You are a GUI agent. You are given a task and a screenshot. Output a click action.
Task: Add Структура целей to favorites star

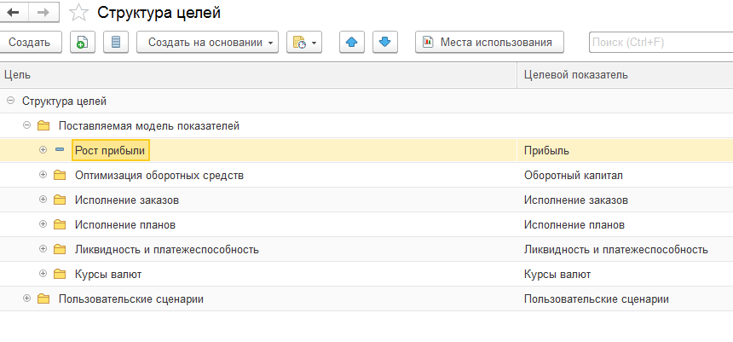[x=78, y=12]
